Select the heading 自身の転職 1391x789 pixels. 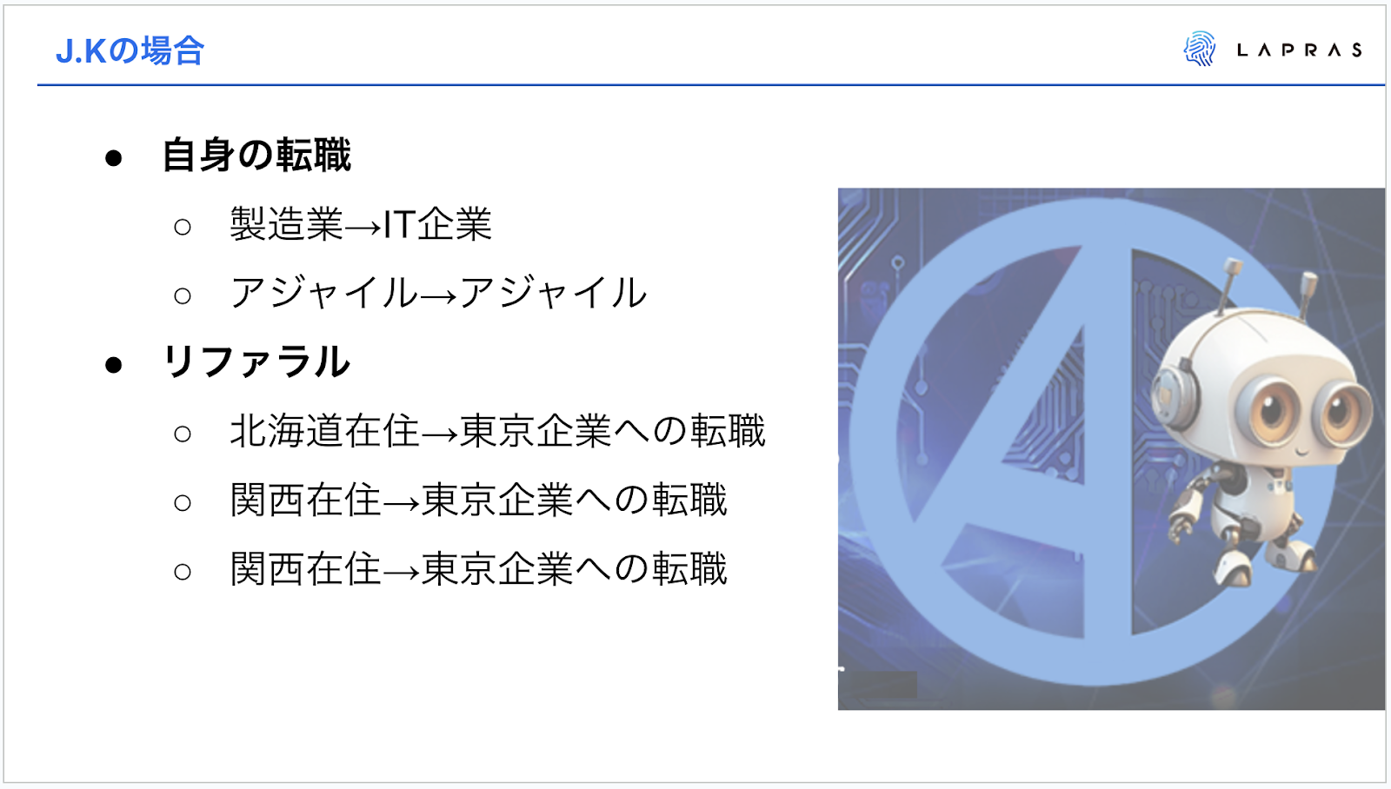point(256,156)
